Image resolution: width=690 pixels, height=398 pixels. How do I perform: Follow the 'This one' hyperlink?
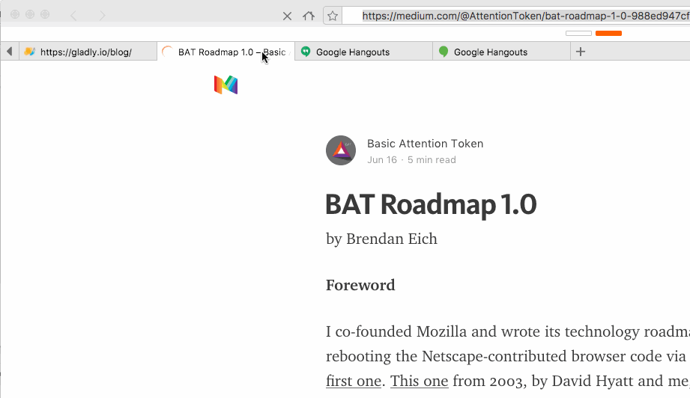(x=419, y=381)
